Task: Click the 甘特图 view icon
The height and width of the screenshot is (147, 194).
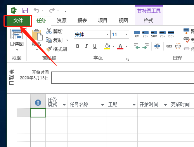Action: click(x=17, y=34)
